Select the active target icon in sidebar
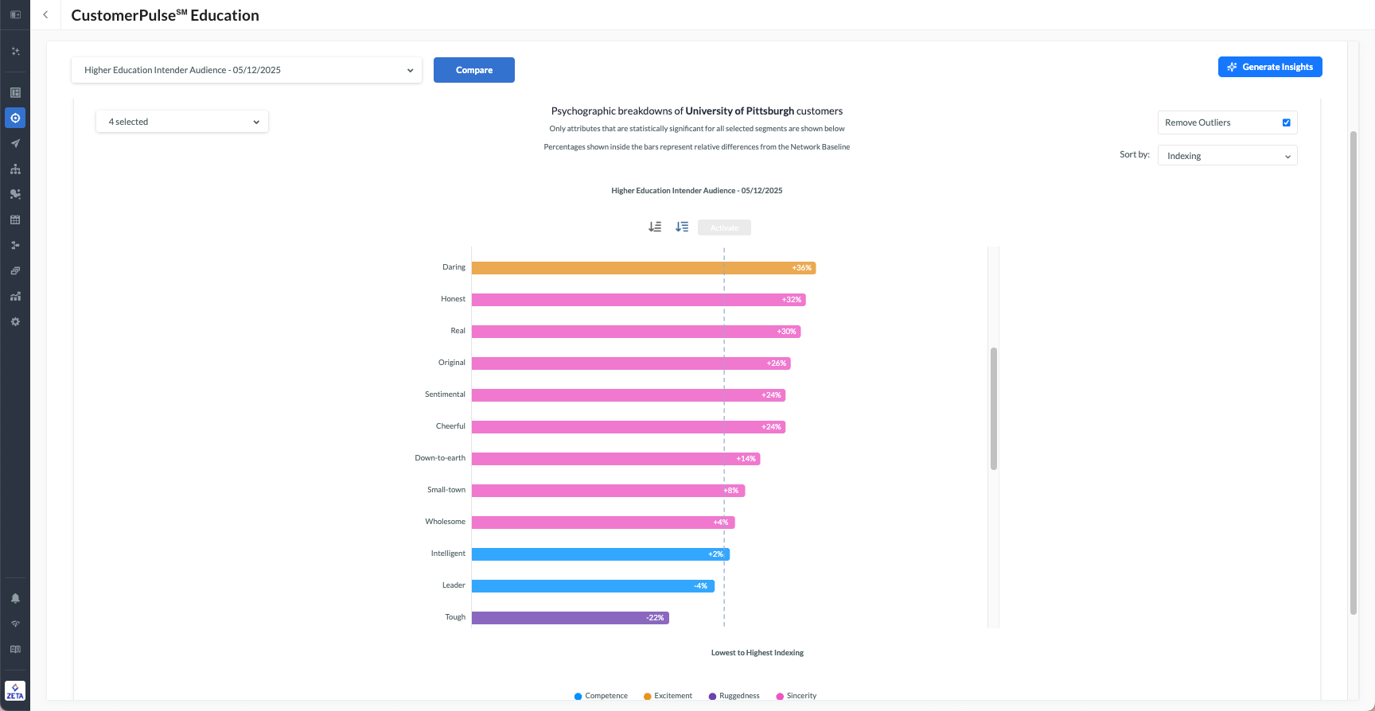1375x711 pixels. (15, 118)
